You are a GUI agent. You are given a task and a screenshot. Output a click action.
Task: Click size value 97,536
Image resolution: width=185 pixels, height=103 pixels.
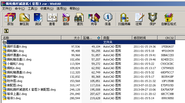pos(76,47)
